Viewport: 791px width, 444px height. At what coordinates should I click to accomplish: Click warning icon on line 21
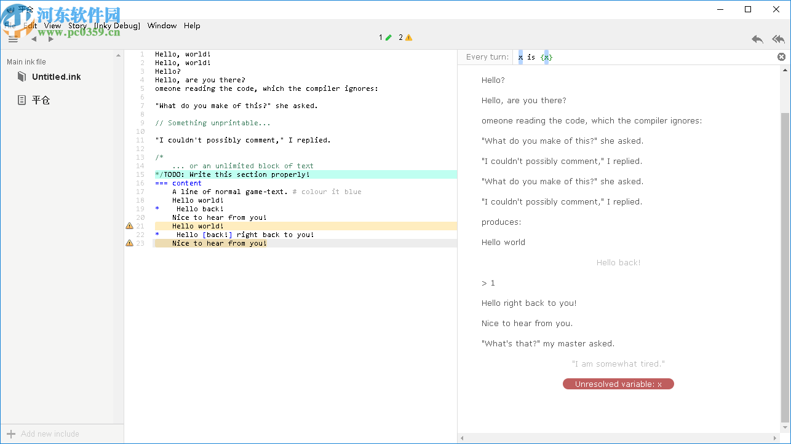(x=129, y=226)
